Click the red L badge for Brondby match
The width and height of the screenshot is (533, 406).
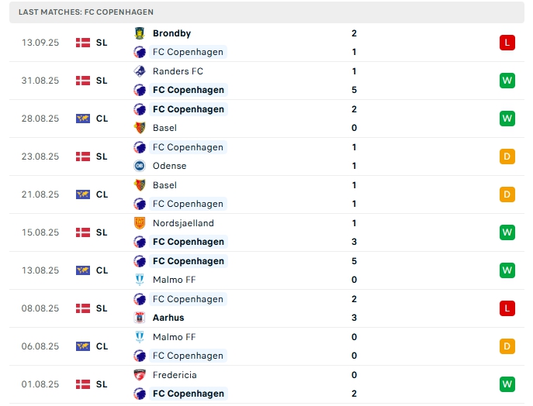tap(507, 43)
